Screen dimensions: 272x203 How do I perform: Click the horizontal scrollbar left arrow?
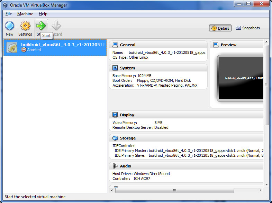[x=112, y=190]
